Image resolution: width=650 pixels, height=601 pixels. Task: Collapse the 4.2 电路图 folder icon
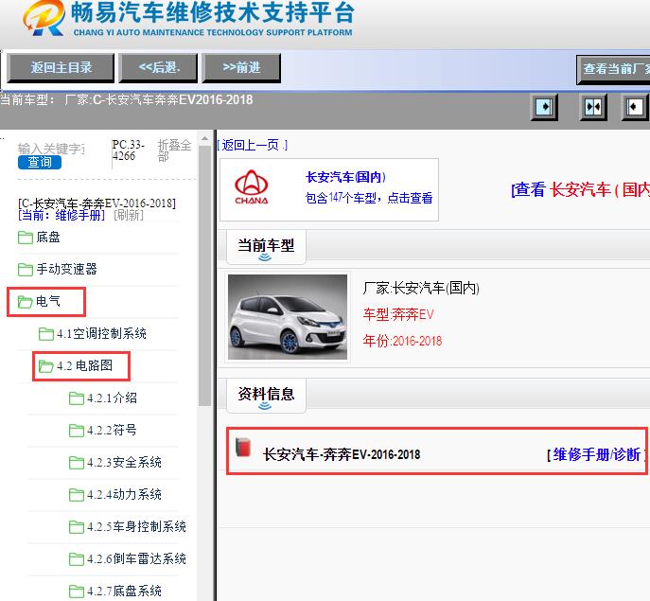(x=46, y=366)
